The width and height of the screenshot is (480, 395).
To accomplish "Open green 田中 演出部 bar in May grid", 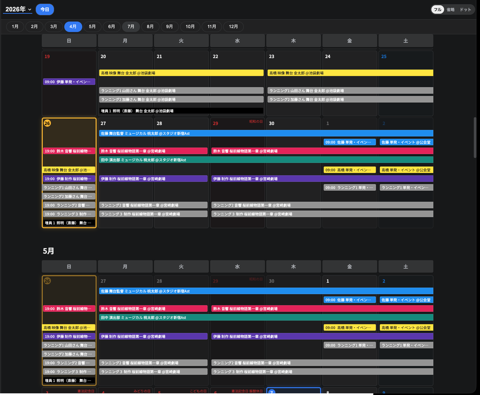I will coord(266,317).
